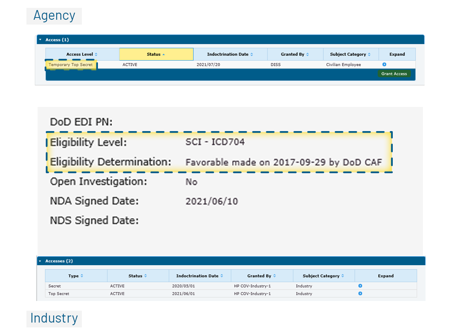Select the ACTIVE status in Temporary Top Secret row
This screenshot has width=465, height=330.
pyautogui.click(x=130, y=65)
